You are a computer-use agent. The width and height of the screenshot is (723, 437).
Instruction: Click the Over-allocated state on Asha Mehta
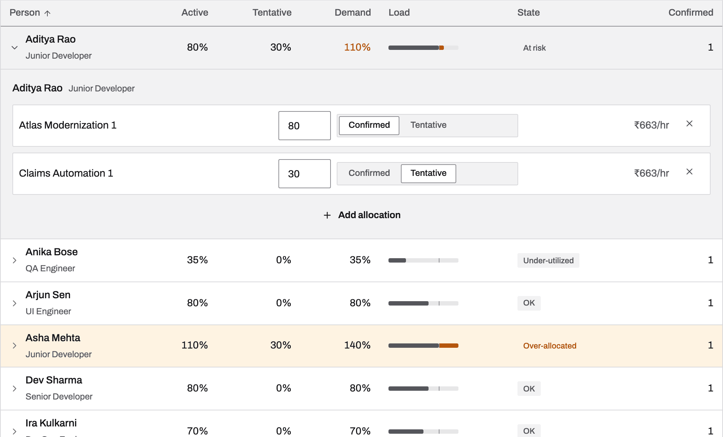pyautogui.click(x=550, y=346)
